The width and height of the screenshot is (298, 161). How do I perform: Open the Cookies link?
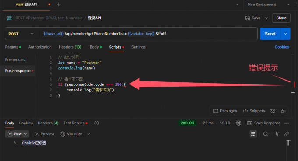[282, 47]
